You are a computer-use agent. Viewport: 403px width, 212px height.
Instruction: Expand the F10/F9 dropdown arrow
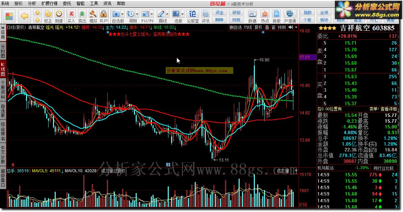pos(152,14)
